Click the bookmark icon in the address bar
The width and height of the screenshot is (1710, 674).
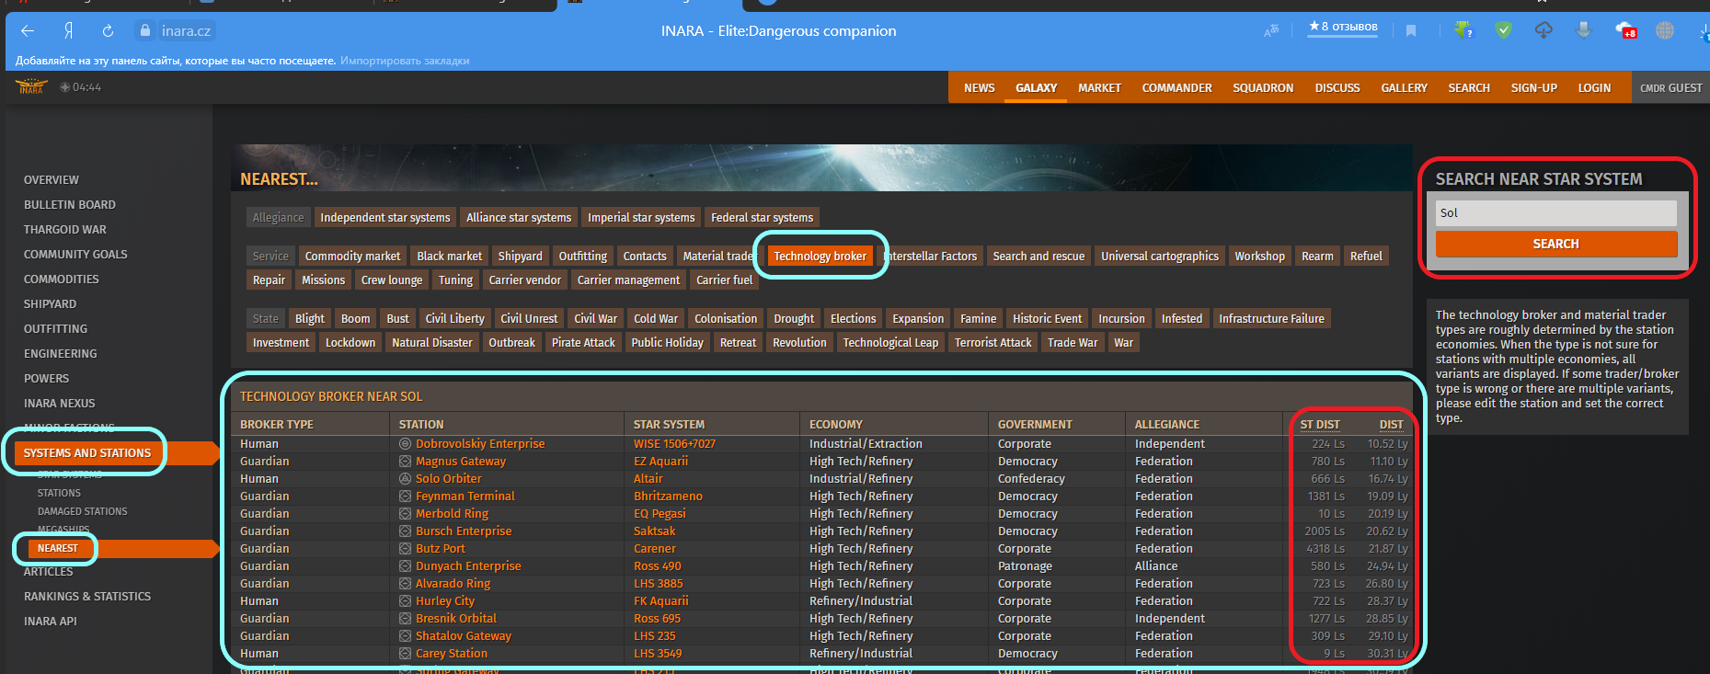(x=1411, y=31)
